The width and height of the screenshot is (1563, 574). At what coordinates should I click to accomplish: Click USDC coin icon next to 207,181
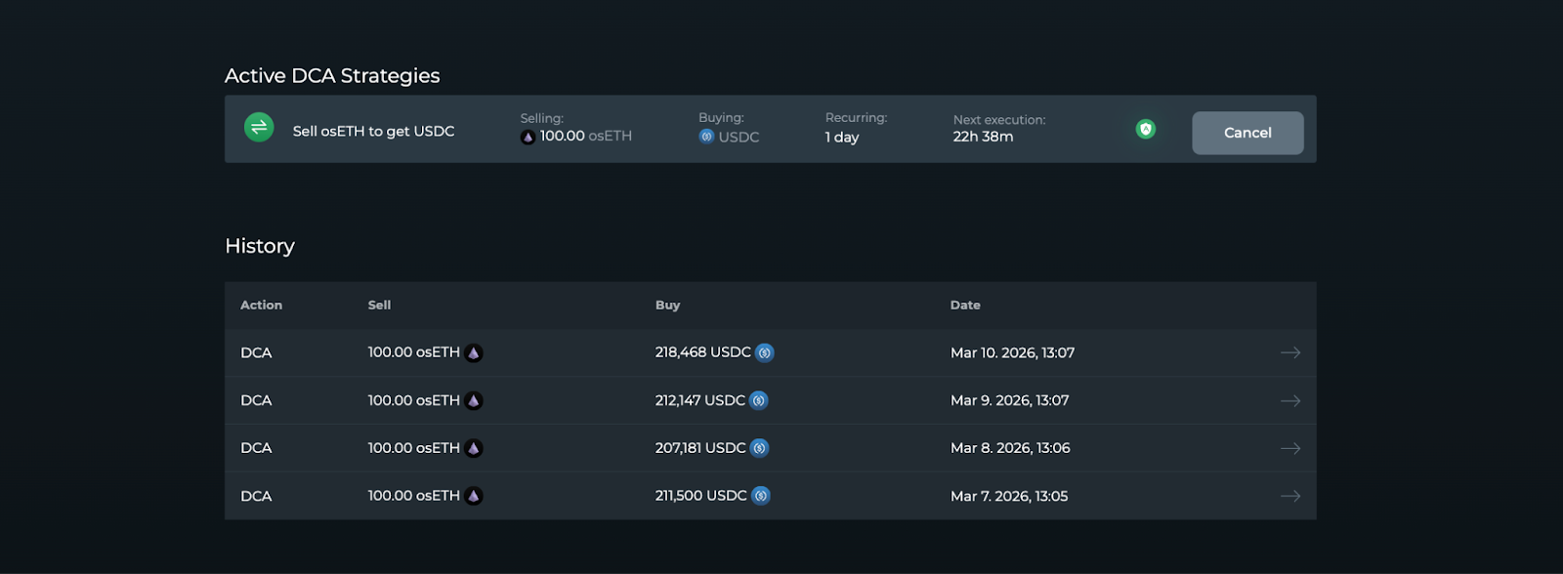coord(760,448)
